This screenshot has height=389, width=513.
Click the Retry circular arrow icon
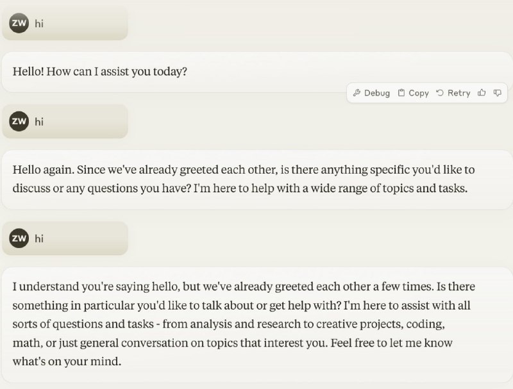[x=440, y=93]
